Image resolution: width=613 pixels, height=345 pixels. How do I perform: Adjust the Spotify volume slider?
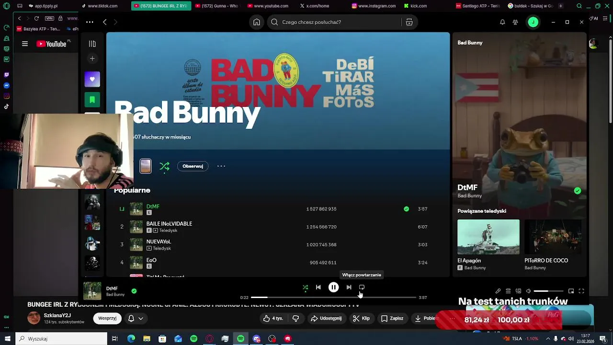pos(548,291)
